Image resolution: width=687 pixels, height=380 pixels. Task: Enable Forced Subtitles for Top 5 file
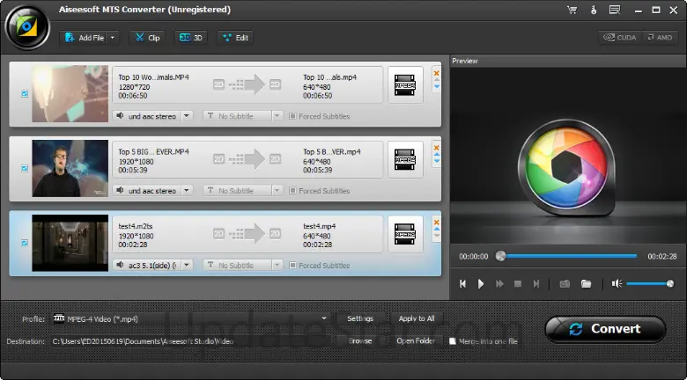pos(292,190)
